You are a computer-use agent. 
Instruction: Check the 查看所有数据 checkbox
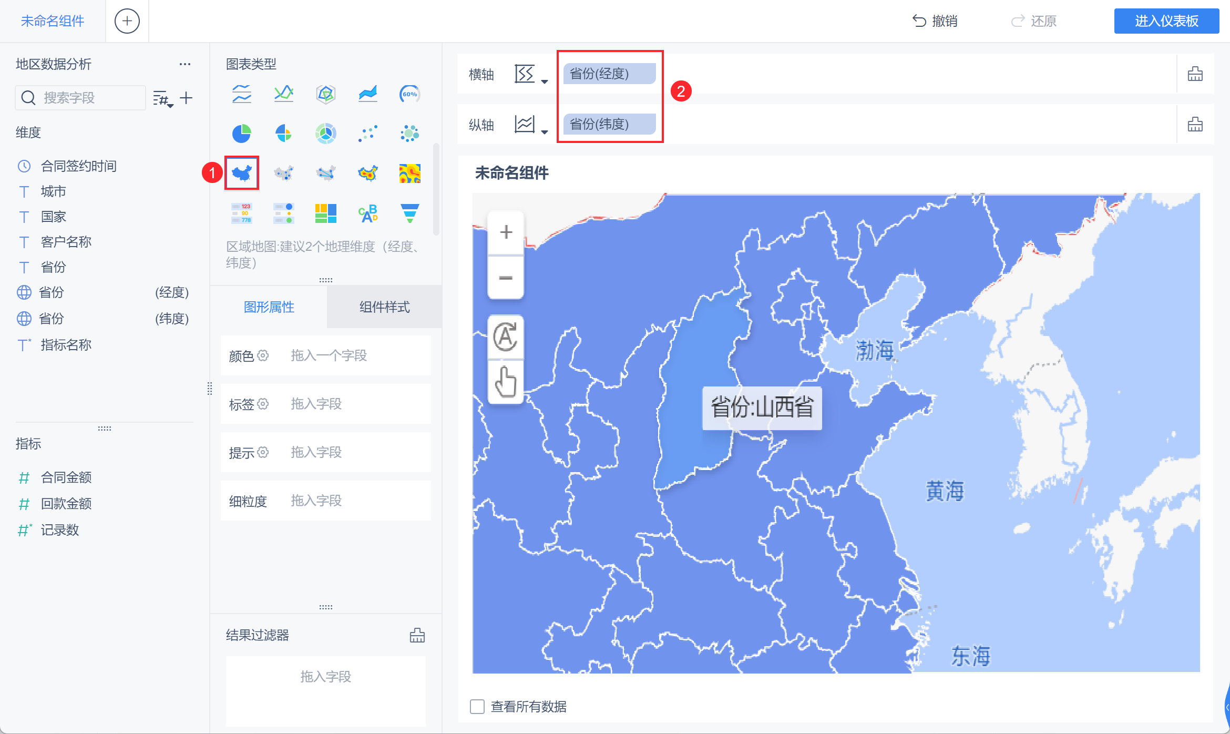tap(477, 706)
